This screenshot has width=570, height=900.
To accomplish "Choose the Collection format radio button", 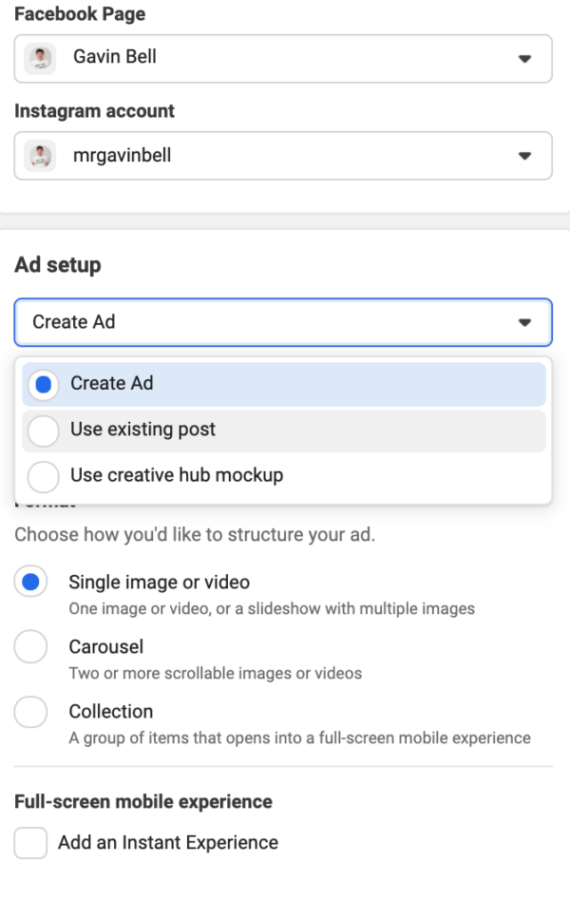I will pos(30,712).
